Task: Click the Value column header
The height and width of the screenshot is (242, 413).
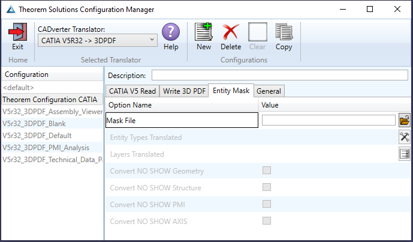Action: tap(334, 105)
